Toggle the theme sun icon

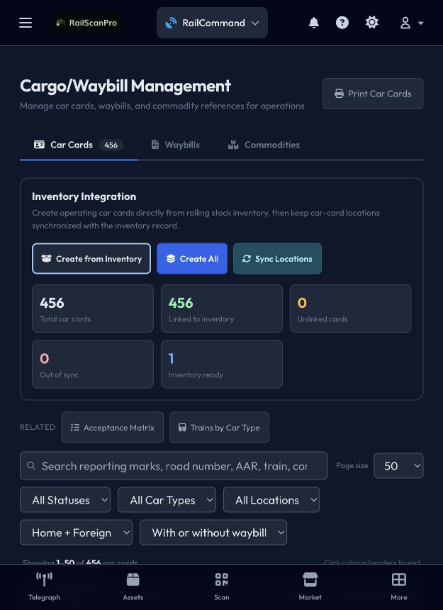coord(372,23)
